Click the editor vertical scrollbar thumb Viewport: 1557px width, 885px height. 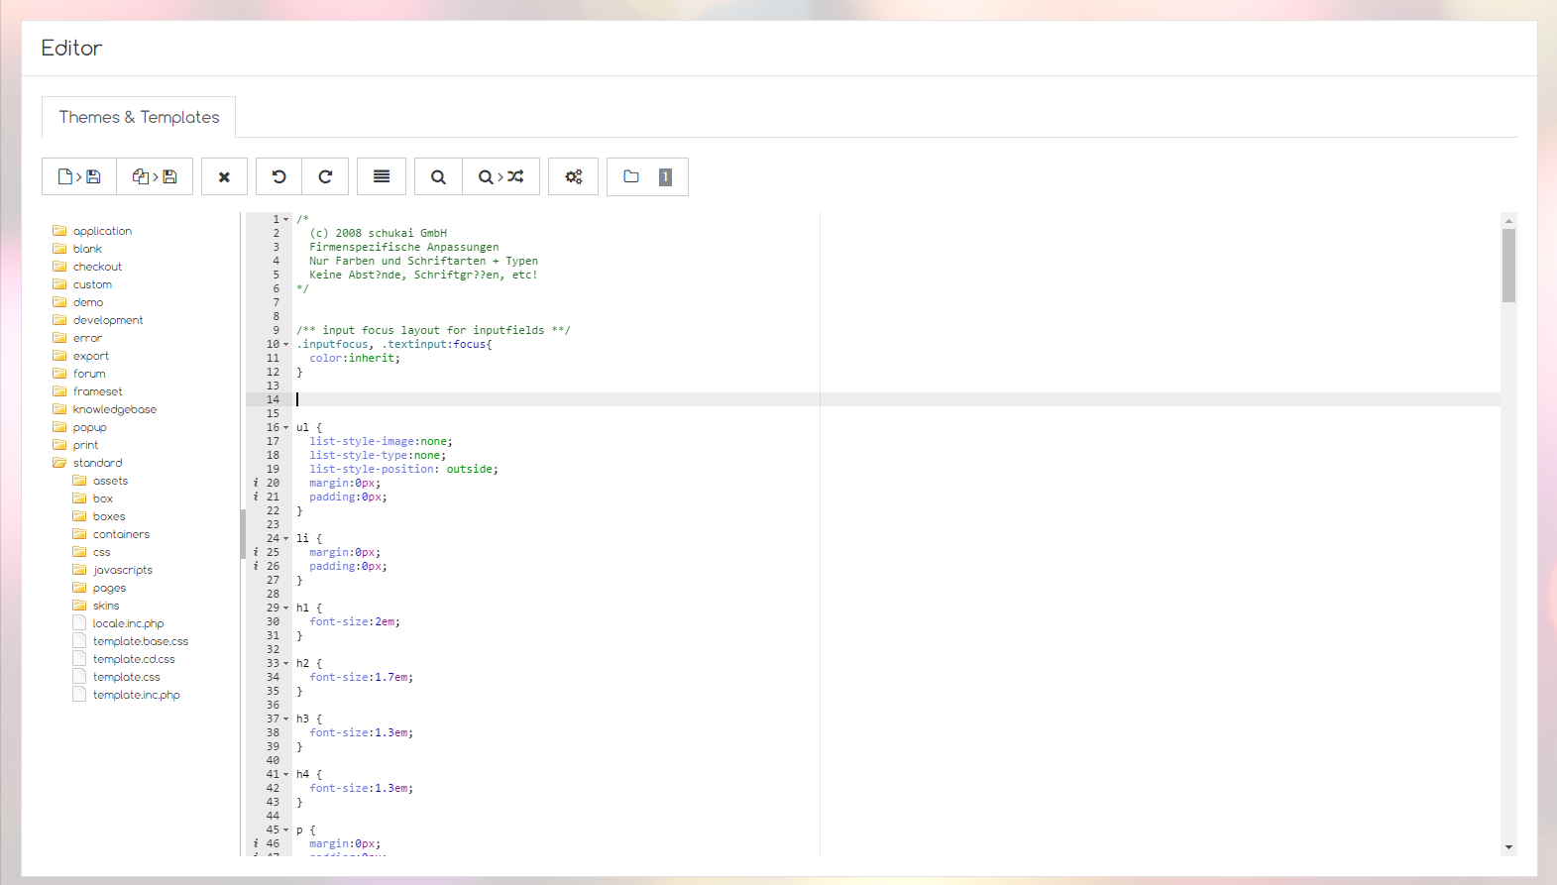[x=1508, y=266]
